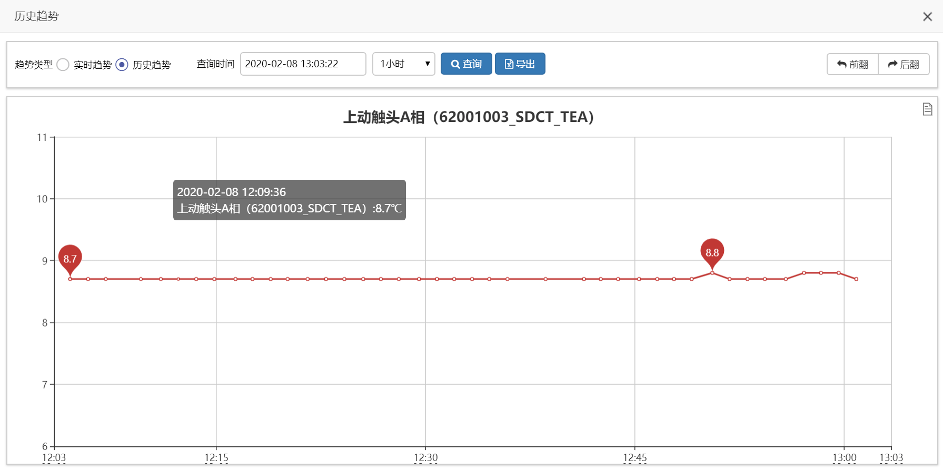Viewport: 943px width, 470px height.
Task: Click the 查询时间 datetime input field
Action: point(303,64)
